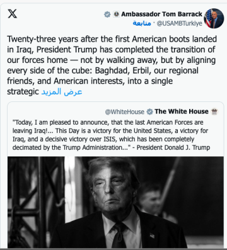Click the quoted text starting "Today, I am pleased"
This screenshot has height=250, width=227.
tap(111, 135)
